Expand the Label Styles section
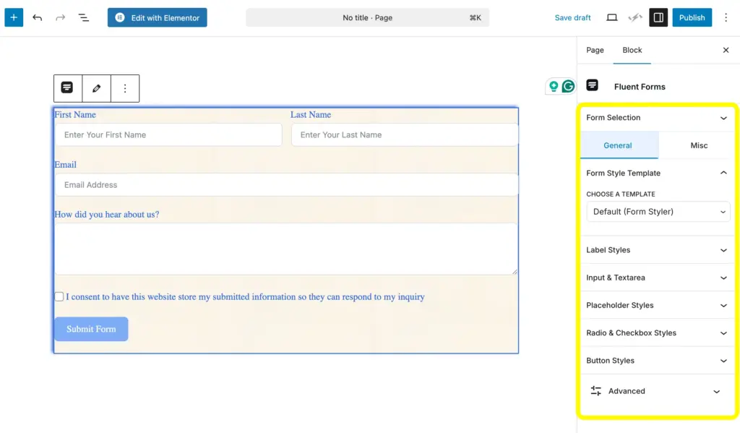This screenshot has height=433, width=740. pyautogui.click(x=657, y=250)
